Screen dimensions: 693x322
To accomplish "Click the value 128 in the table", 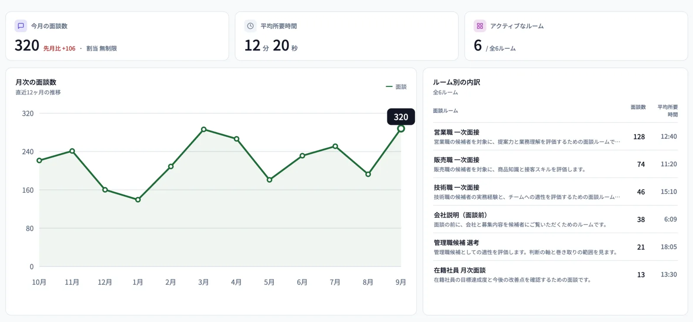I will tap(639, 137).
